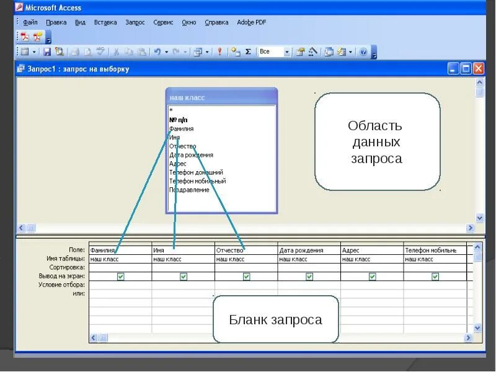Screen dimensions: 496x372
Task: Click upper pane horizontal scrollbar thumb
Action: pyautogui.click(x=31, y=228)
